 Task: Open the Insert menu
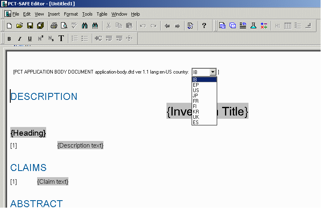(54, 14)
